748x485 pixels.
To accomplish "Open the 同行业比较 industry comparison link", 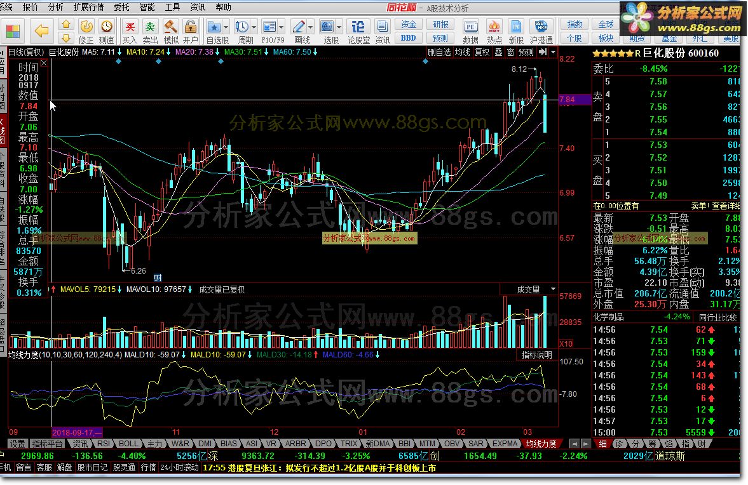I will [718, 317].
